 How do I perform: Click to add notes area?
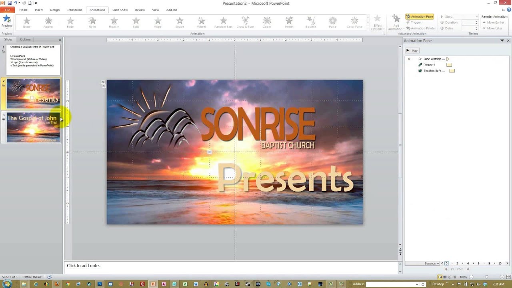(232, 267)
